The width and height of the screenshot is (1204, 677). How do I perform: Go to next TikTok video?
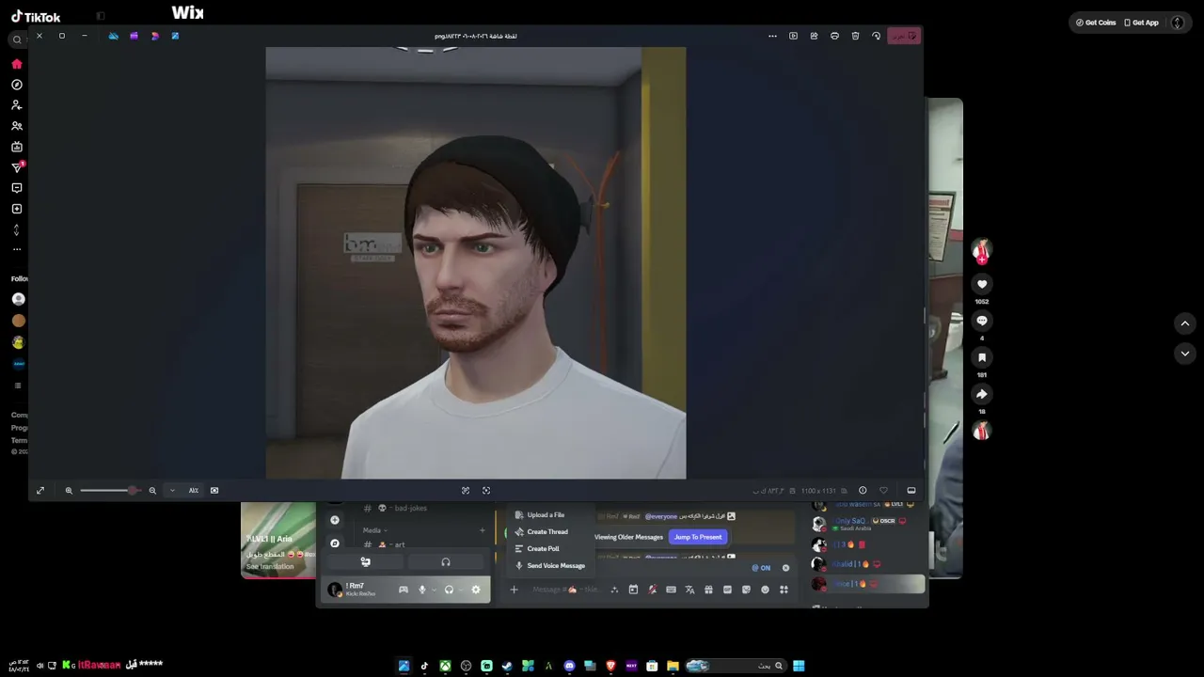(x=1185, y=354)
